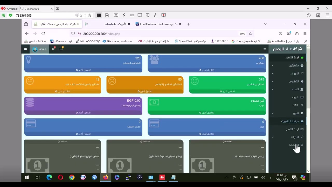Open a new Firefox tab

coord(189,24)
